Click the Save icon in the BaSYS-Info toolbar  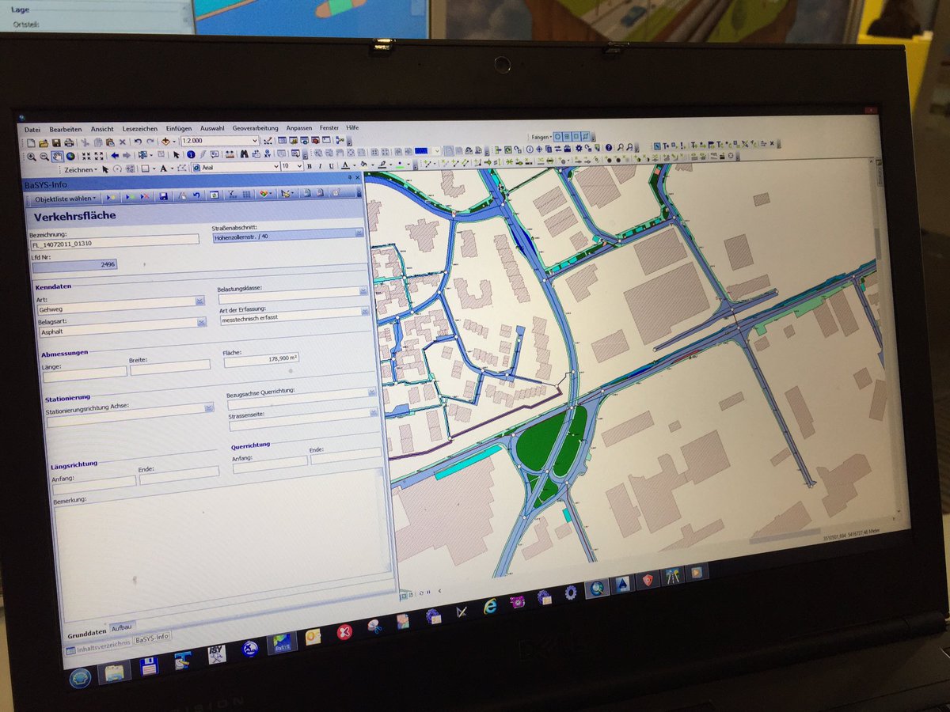[x=163, y=198]
